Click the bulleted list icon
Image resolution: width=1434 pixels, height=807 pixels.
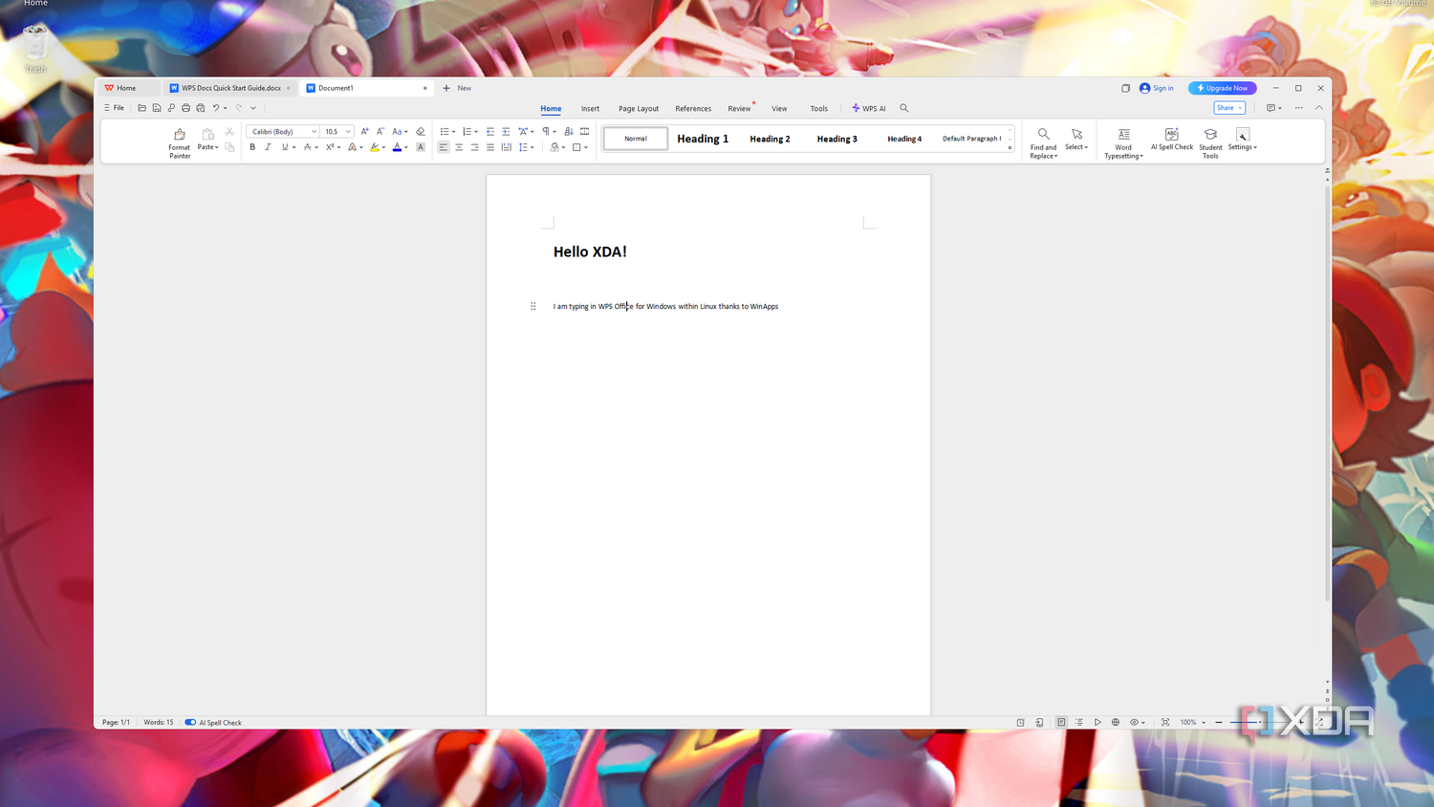pyautogui.click(x=443, y=131)
